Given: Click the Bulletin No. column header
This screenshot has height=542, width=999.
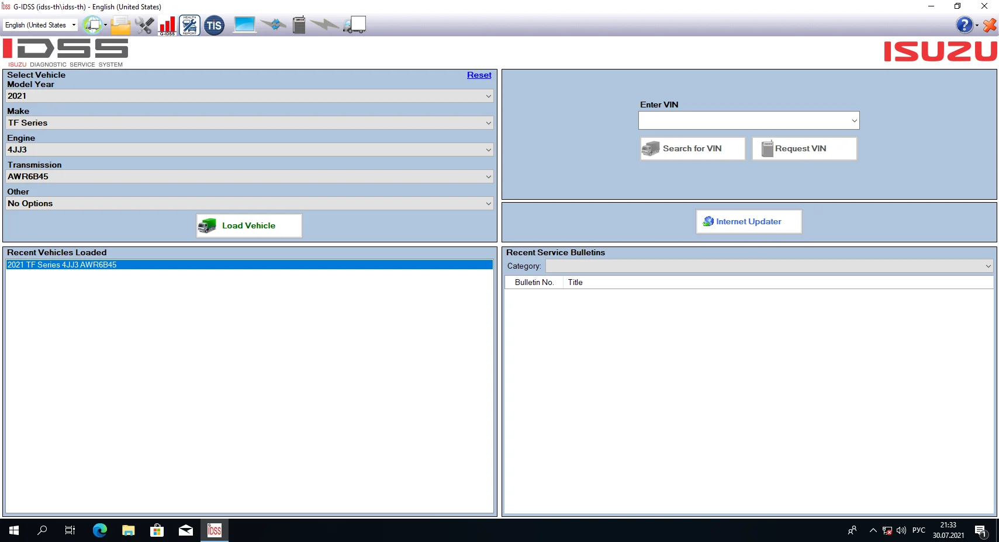Looking at the screenshot, I should click(534, 282).
